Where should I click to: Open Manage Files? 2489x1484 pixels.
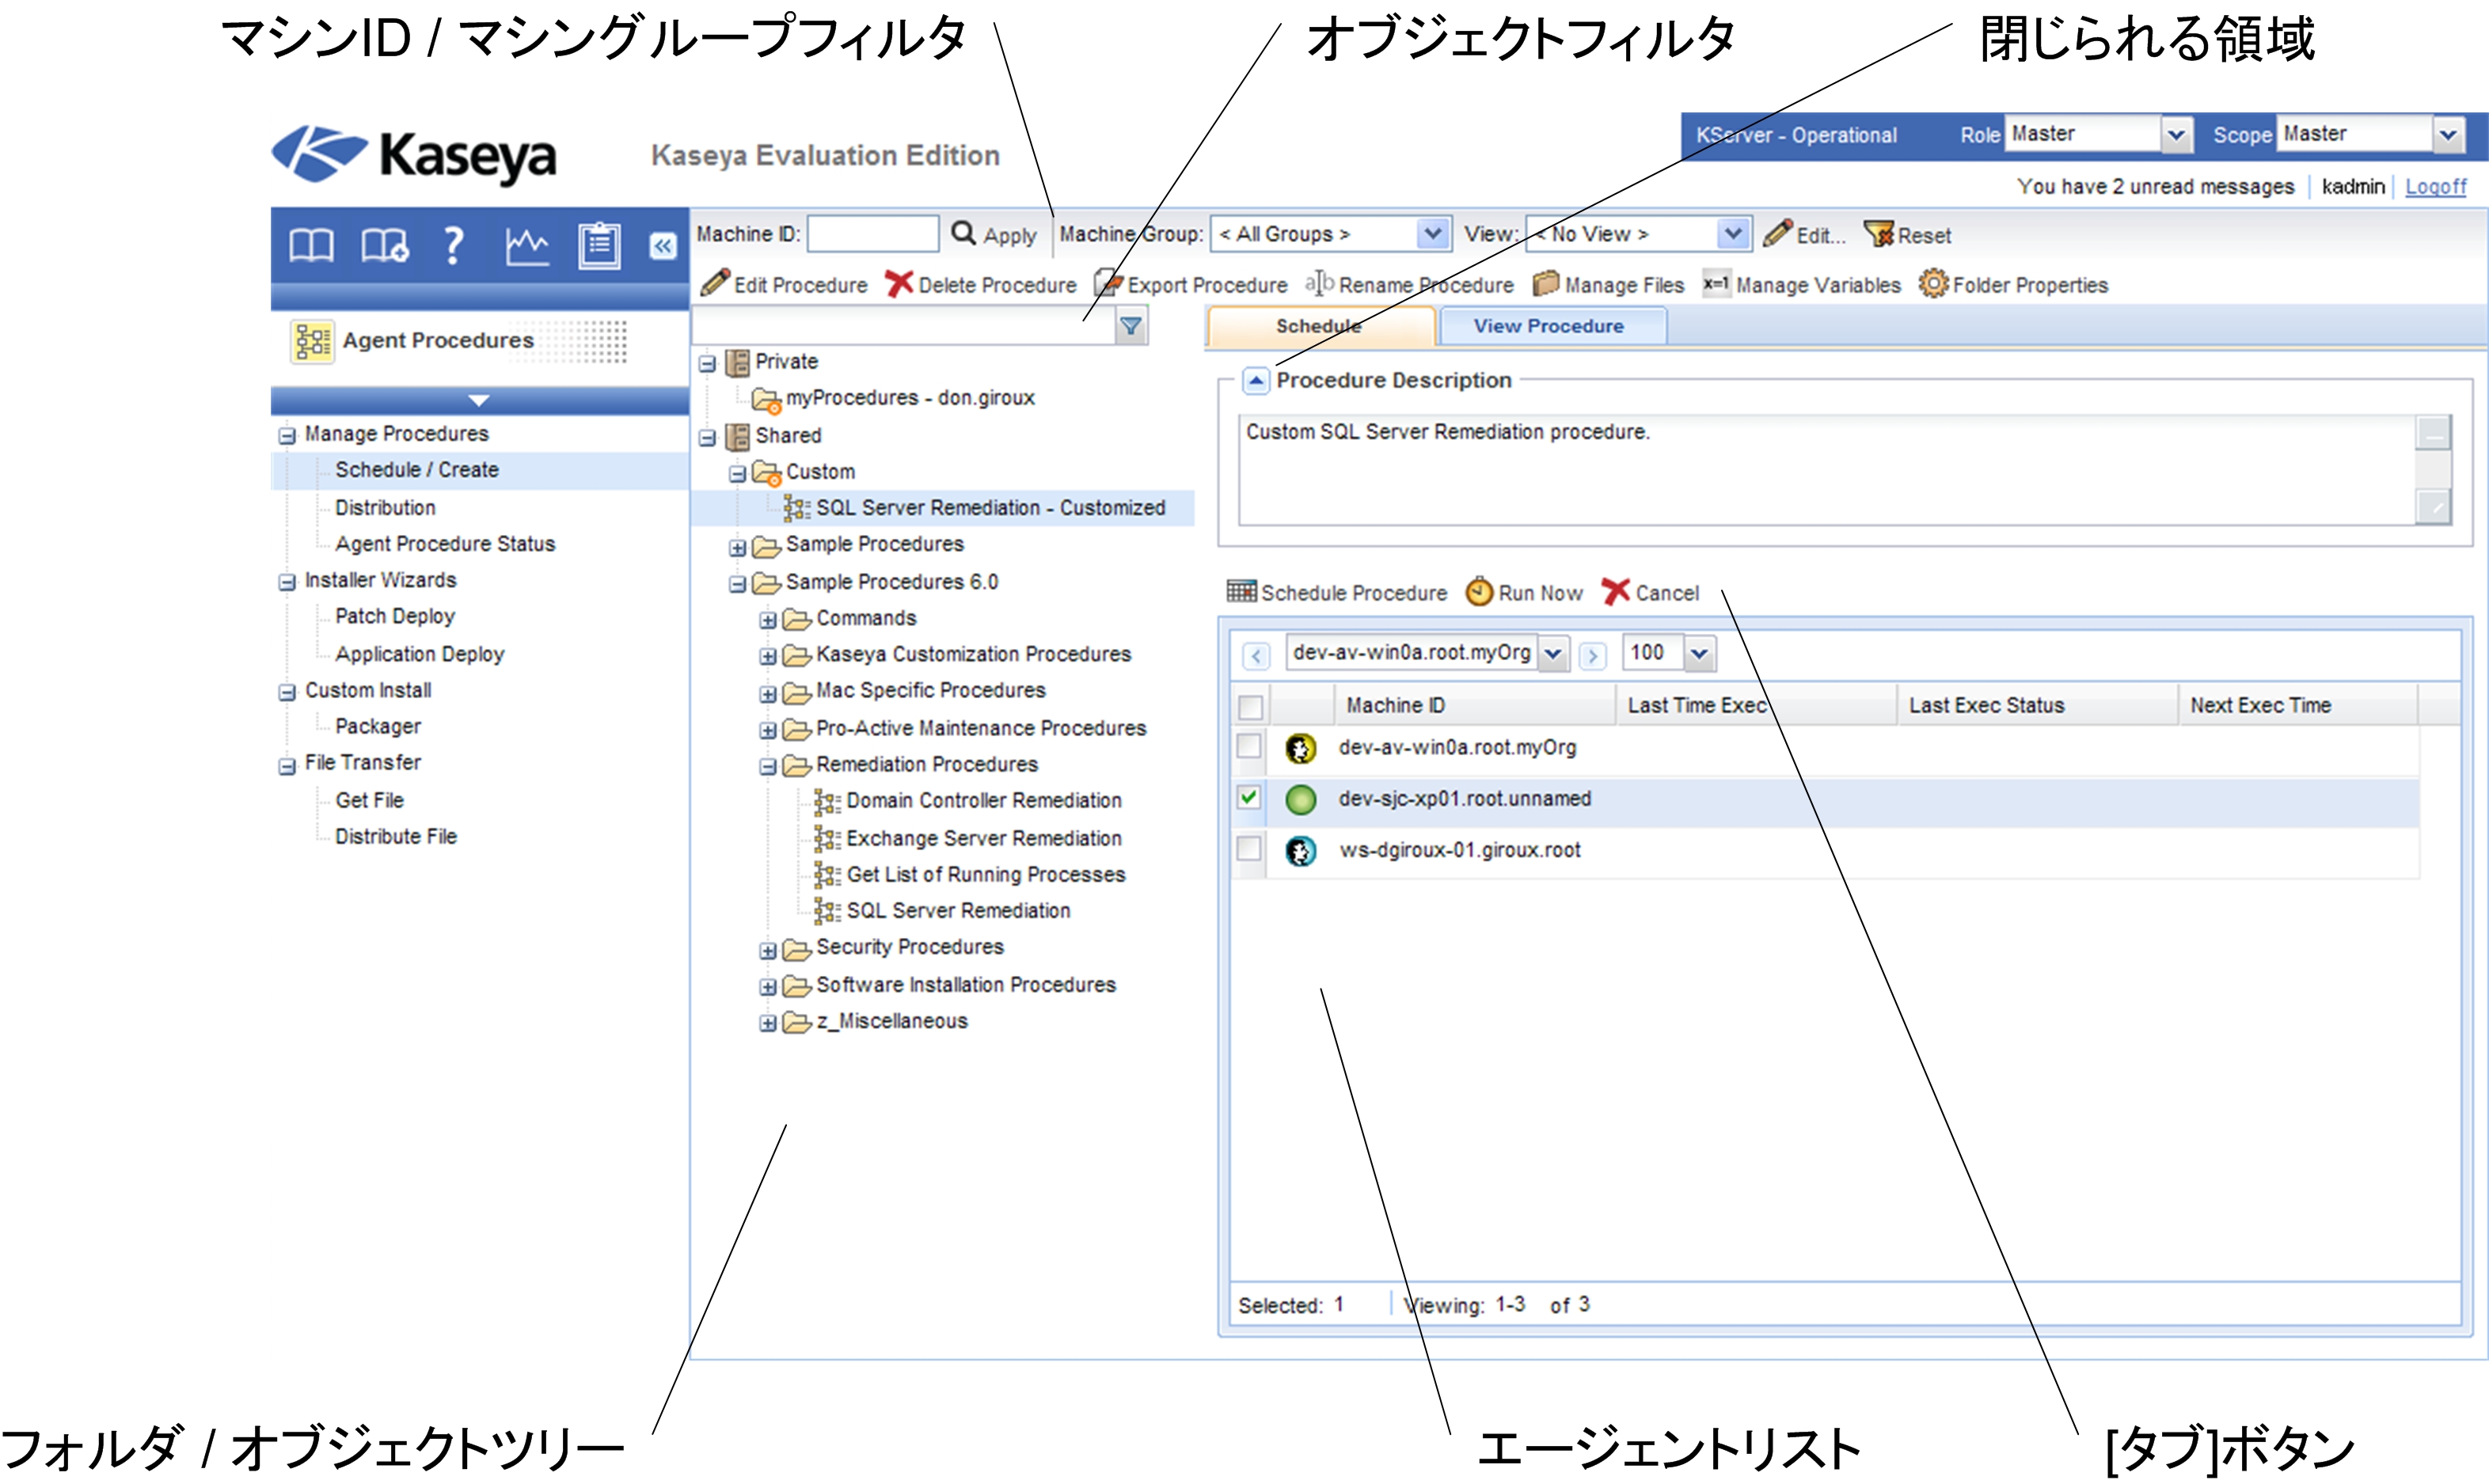(x=1608, y=285)
